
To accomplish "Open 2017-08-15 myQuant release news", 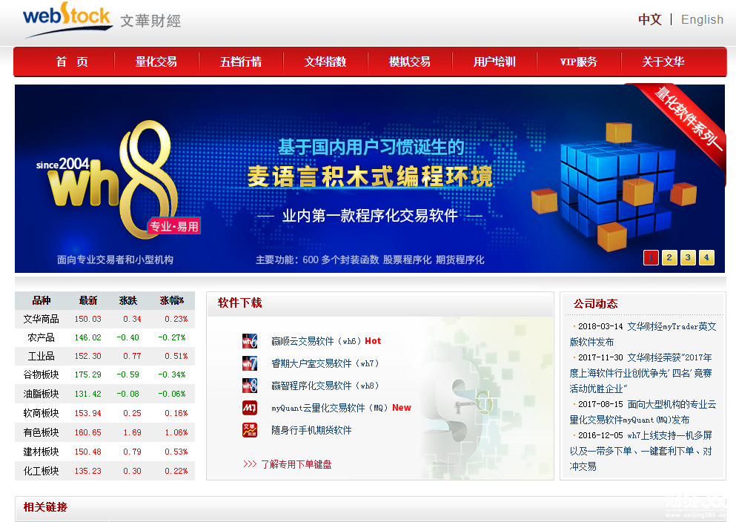I will [643, 412].
